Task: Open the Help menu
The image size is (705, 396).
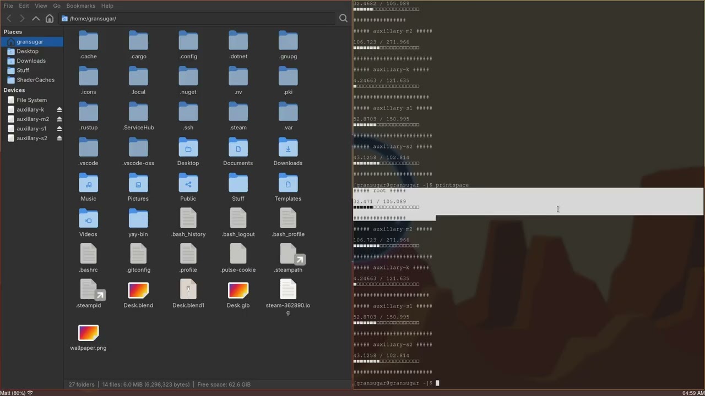Action: pos(107,5)
